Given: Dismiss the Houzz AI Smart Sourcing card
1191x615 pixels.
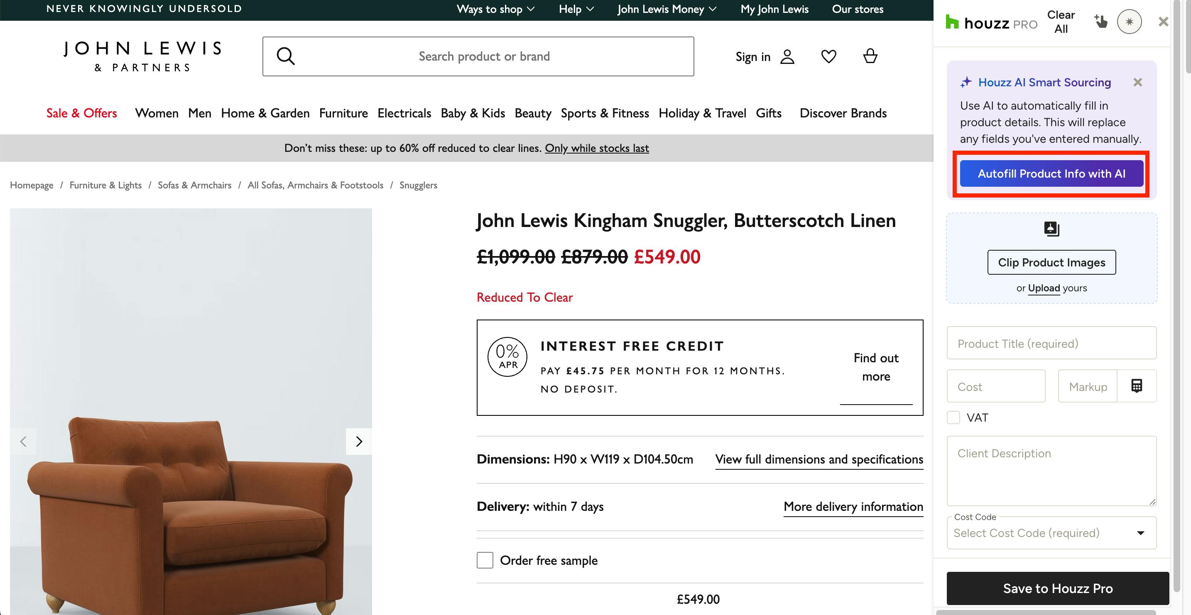Looking at the screenshot, I should [x=1138, y=82].
